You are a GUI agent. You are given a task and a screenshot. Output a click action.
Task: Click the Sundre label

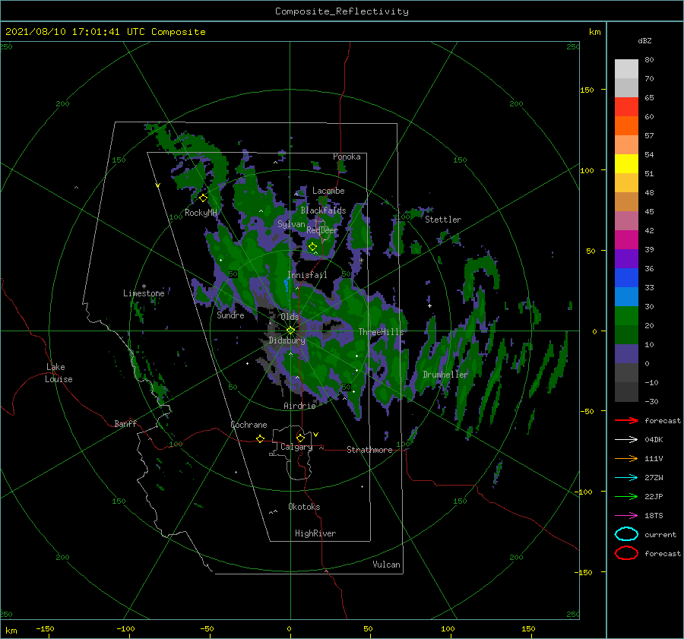(230, 315)
